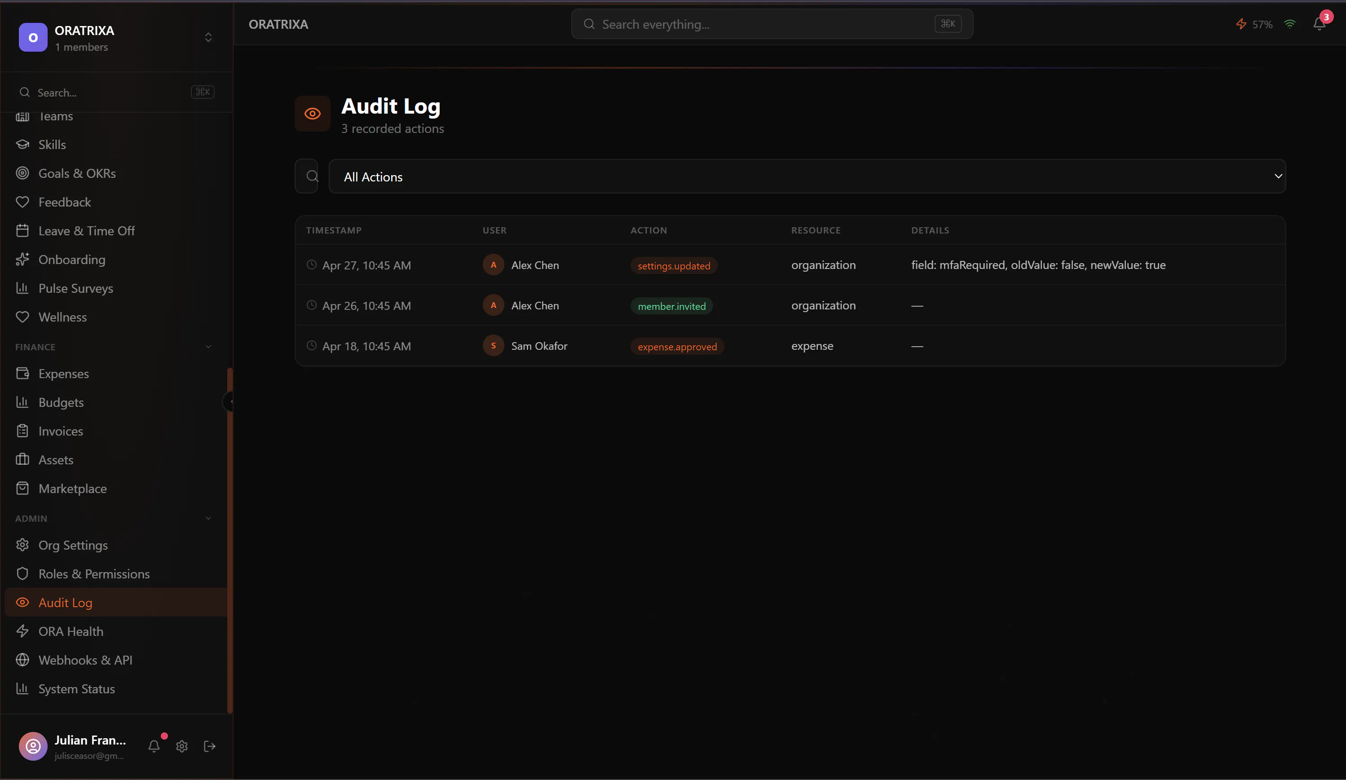Click the mfaRequired details text
Screen dimensions: 1346x780
coord(1038,265)
